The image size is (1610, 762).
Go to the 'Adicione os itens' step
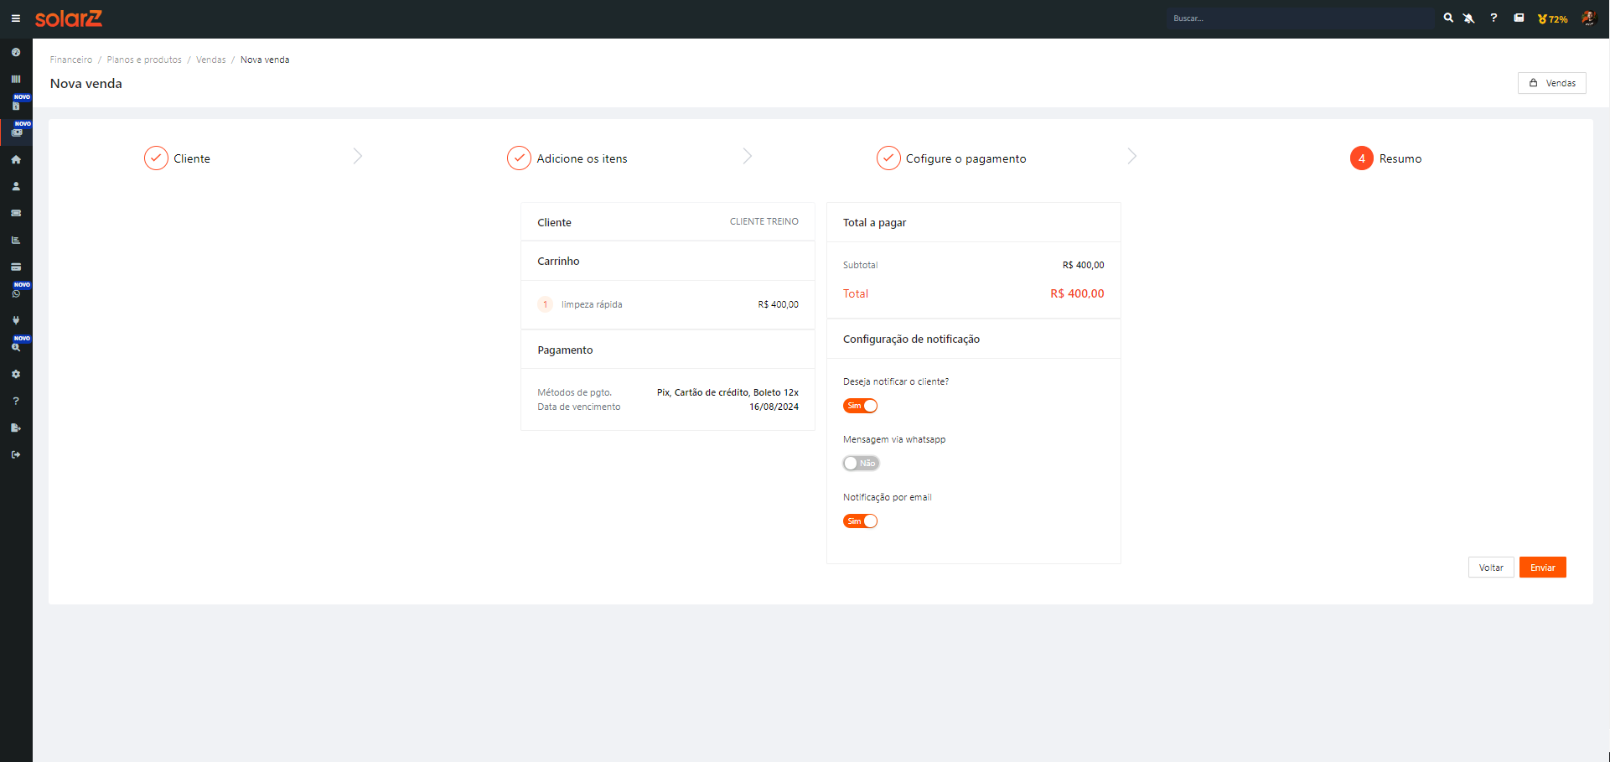[567, 158]
